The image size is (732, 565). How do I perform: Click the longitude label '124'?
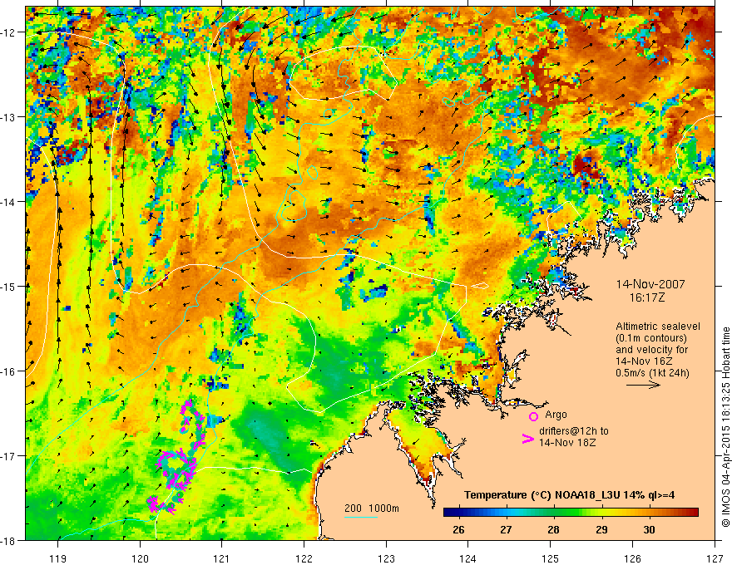468,558
